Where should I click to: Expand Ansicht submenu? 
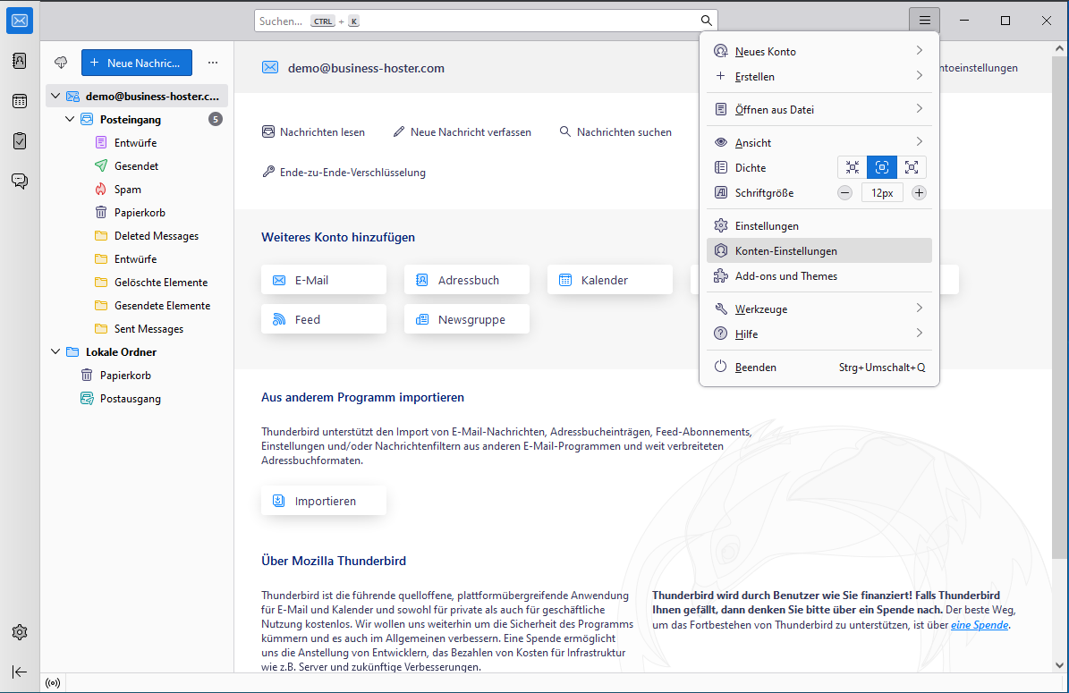pyautogui.click(x=819, y=142)
